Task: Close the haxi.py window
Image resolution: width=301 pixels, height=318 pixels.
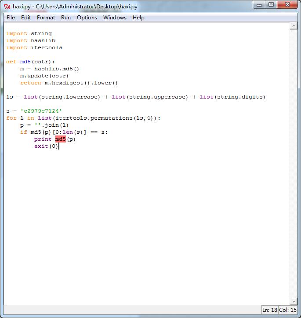Action: click(287, 5)
